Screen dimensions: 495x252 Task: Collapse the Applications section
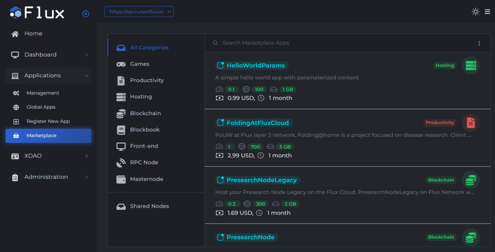(49, 75)
